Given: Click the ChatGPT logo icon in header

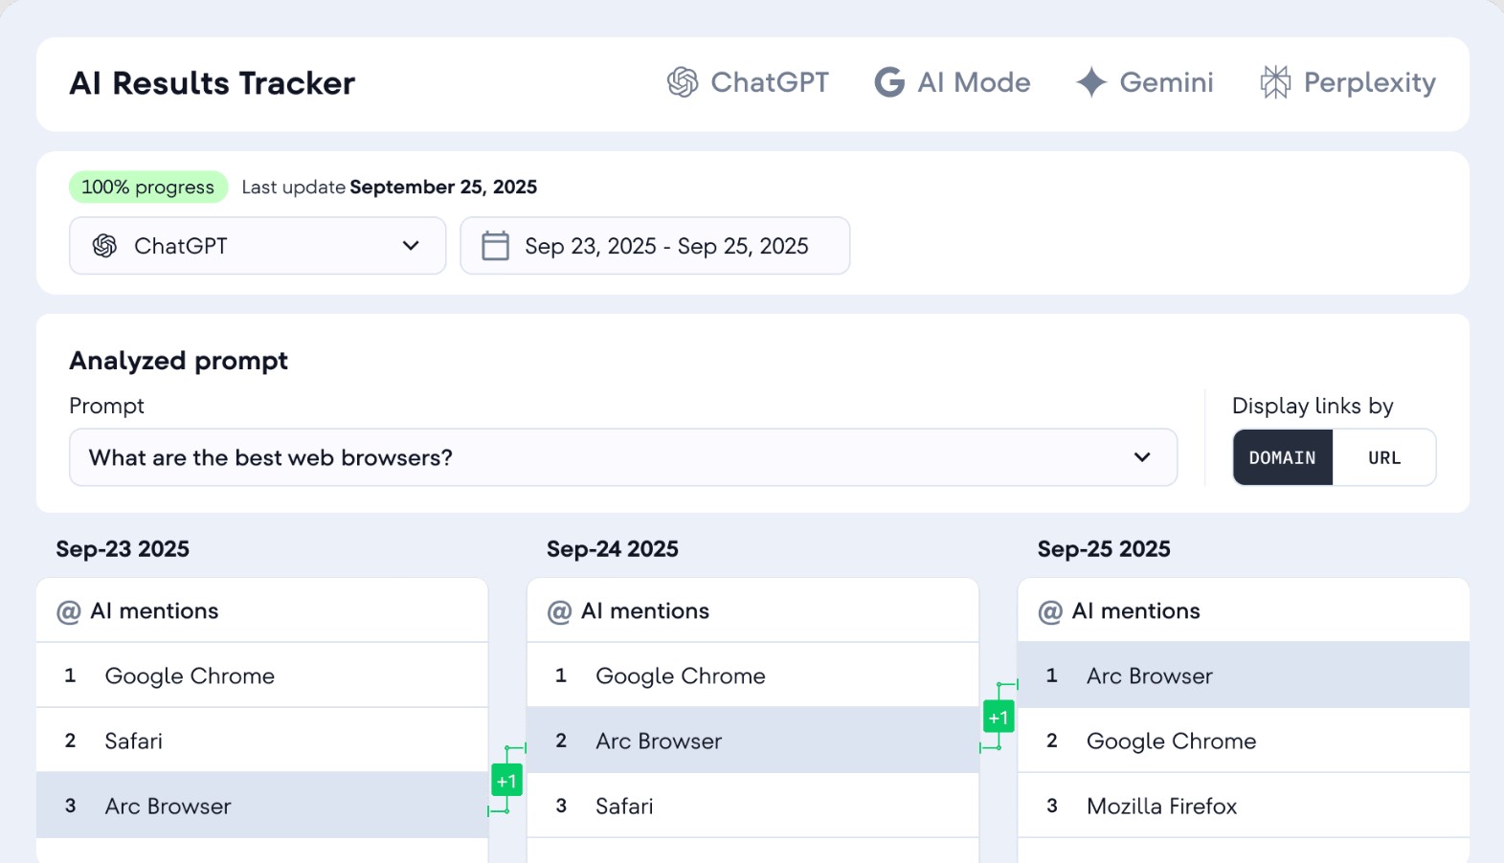Looking at the screenshot, I should pos(683,82).
